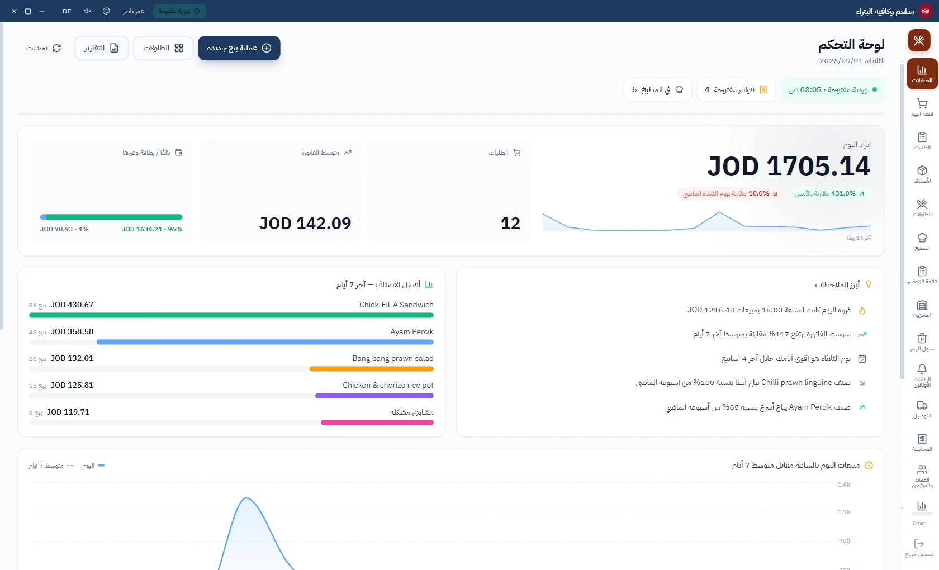
Task: Click the orders card cart icon
Action: 516,153
